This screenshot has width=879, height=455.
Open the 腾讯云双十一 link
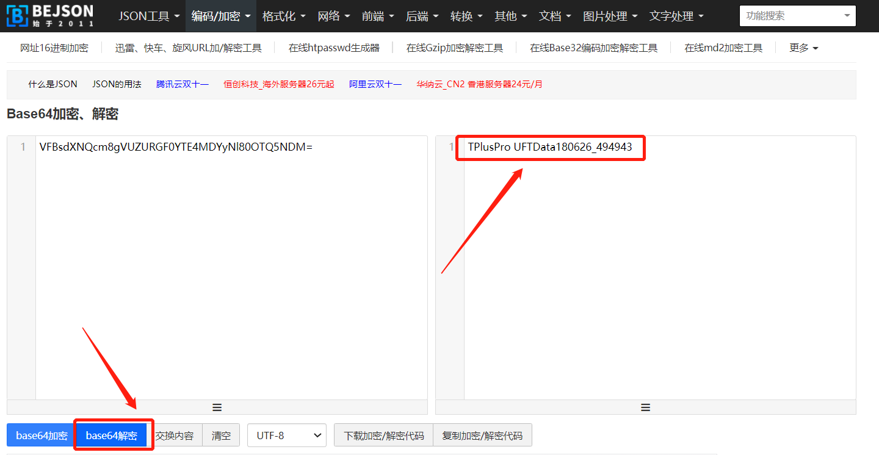click(x=183, y=84)
